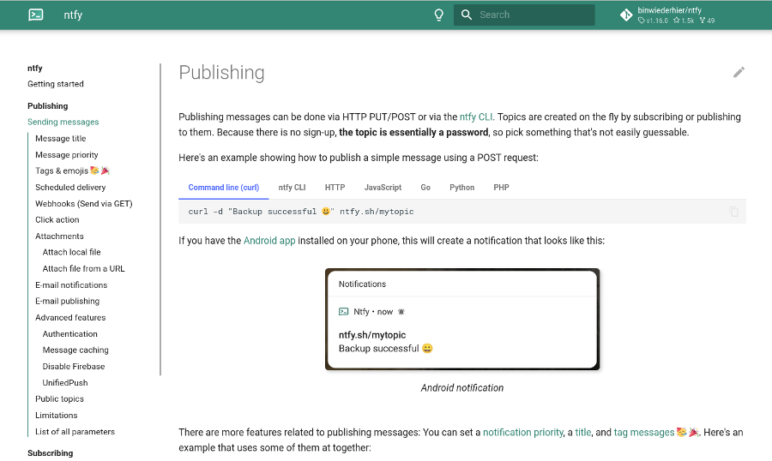Click the edit page pencil icon
The height and width of the screenshot is (461, 772).
[739, 73]
